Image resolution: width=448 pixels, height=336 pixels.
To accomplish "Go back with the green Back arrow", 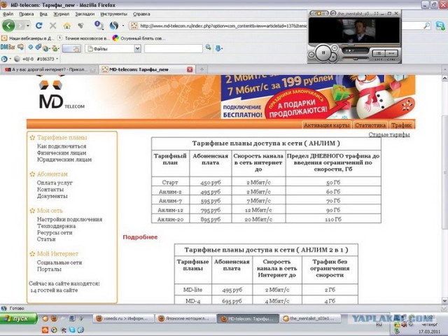I will coord(8,26).
